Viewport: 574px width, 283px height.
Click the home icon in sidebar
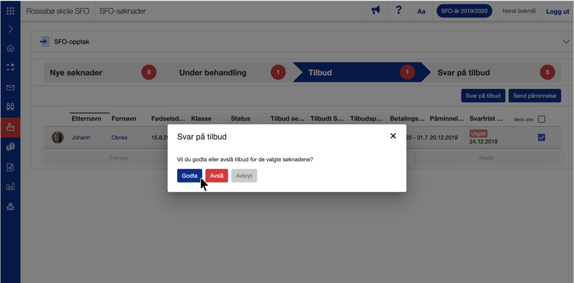(x=10, y=48)
